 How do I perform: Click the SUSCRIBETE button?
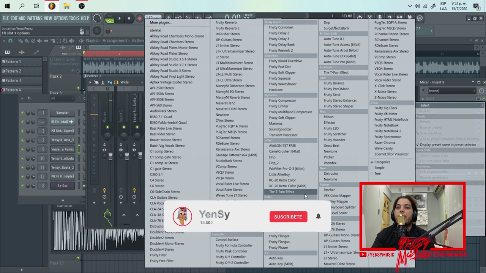pyautogui.click(x=288, y=217)
